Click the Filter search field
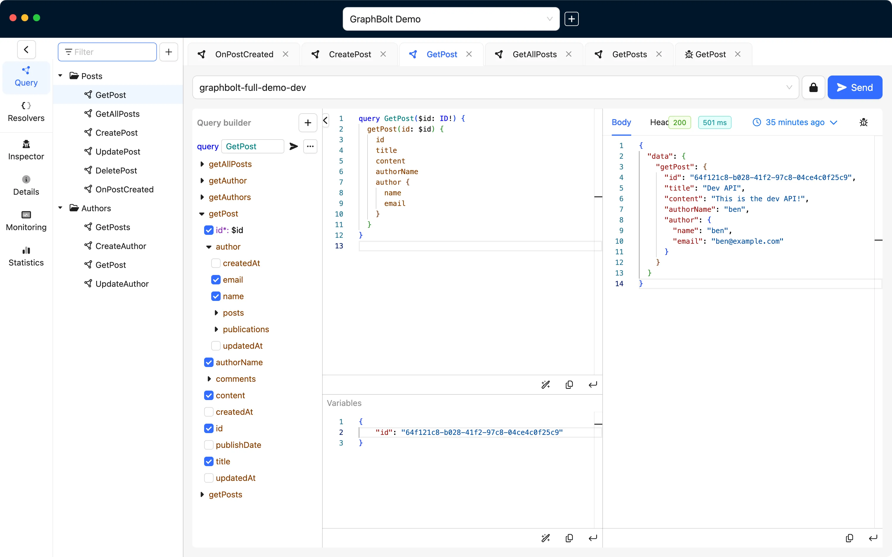The height and width of the screenshot is (557, 892). click(107, 52)
